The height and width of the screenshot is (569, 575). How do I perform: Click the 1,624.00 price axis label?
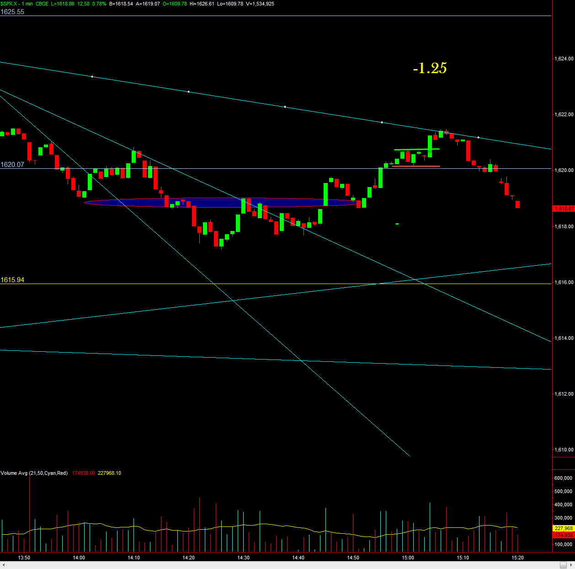(x=564, y=59)
